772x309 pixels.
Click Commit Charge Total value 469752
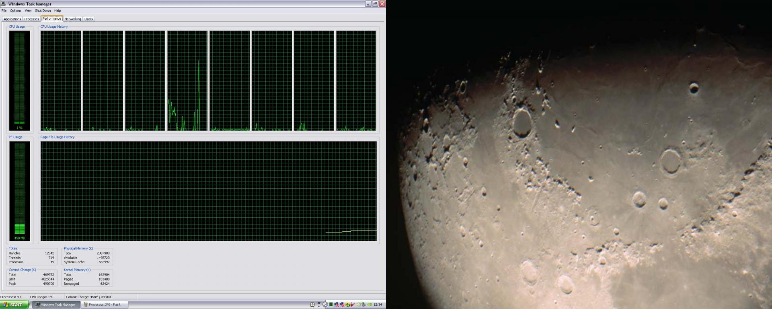pyautogui.click(x=49, y=275)
